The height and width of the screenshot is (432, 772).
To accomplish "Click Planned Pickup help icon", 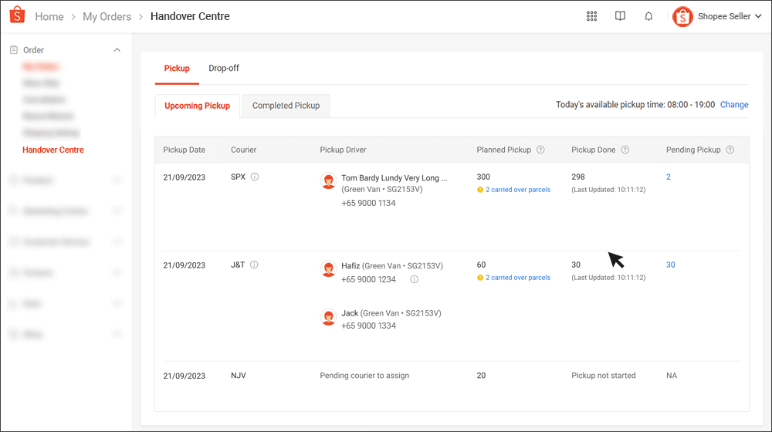I will pos(540,150).
